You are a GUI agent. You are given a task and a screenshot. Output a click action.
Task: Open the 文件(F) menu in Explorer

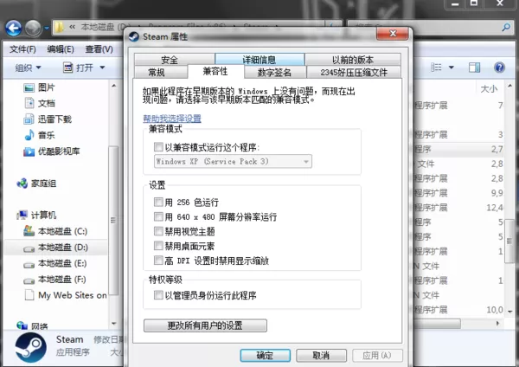(x=22, y=49)
